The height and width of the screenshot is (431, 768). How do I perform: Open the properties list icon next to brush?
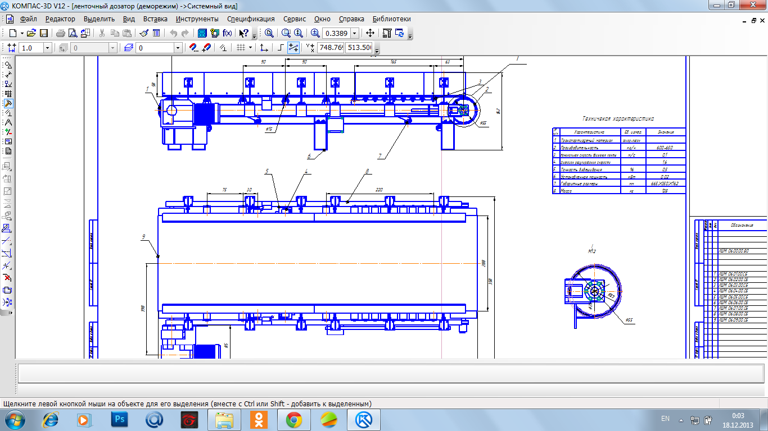coord(156,33)
